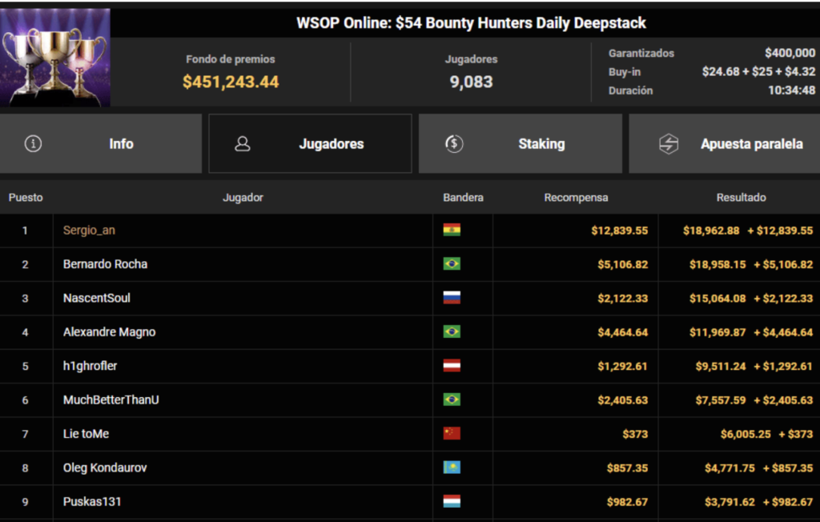
Task: Select player Sergio_an
Action: (x=89, y=230)
